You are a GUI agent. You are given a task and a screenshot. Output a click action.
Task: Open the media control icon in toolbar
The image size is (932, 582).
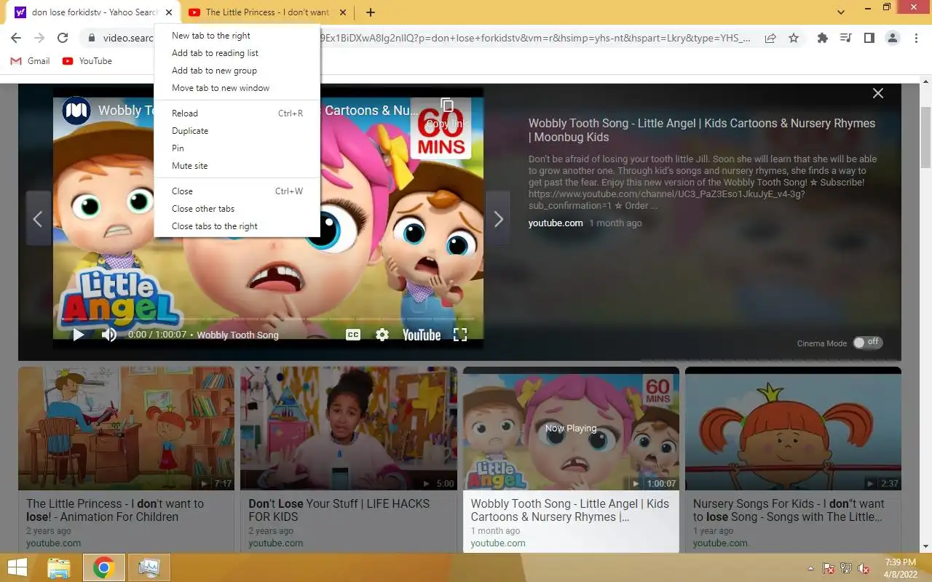846,38
